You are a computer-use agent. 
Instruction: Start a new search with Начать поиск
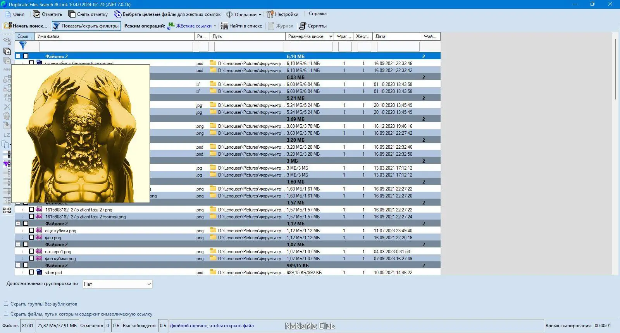click(x=26, y=26)
